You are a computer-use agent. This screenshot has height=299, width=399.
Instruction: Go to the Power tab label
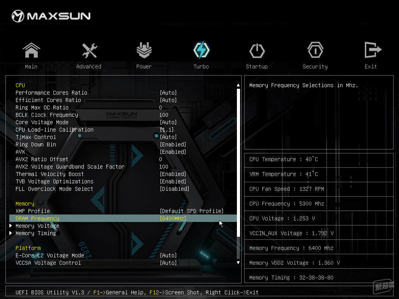tap(144, 67)
